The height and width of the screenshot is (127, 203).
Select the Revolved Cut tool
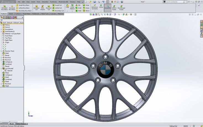click(x=49, y=8)
